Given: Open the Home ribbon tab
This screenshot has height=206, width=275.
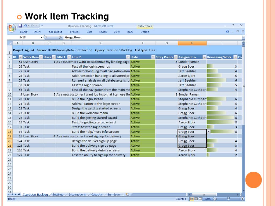Looking at the screenshot, I should pos(24,32).
